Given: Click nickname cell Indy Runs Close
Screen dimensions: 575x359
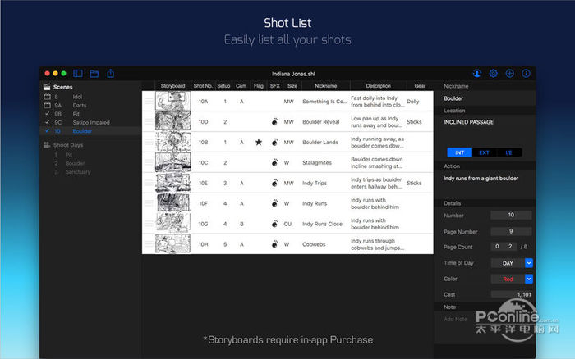Looking at the screenshot, I should click(x=322, y=224).
